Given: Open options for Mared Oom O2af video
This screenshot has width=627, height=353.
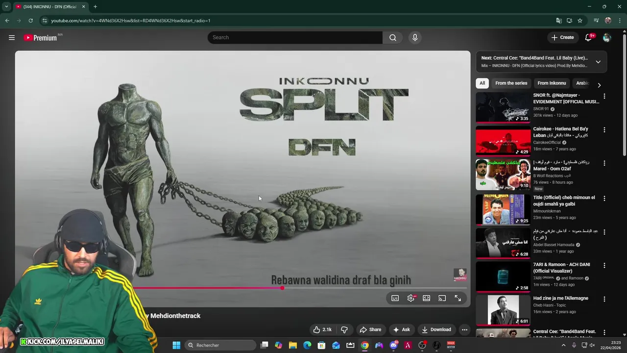Looking at the screenshot, I should (604, 163).
